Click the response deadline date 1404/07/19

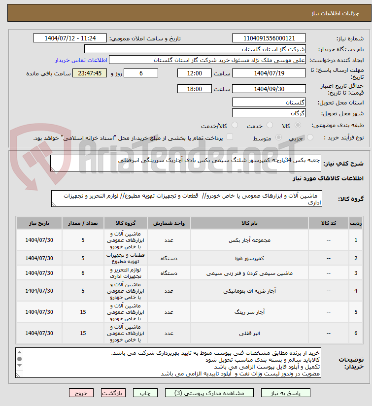[269, 73]
